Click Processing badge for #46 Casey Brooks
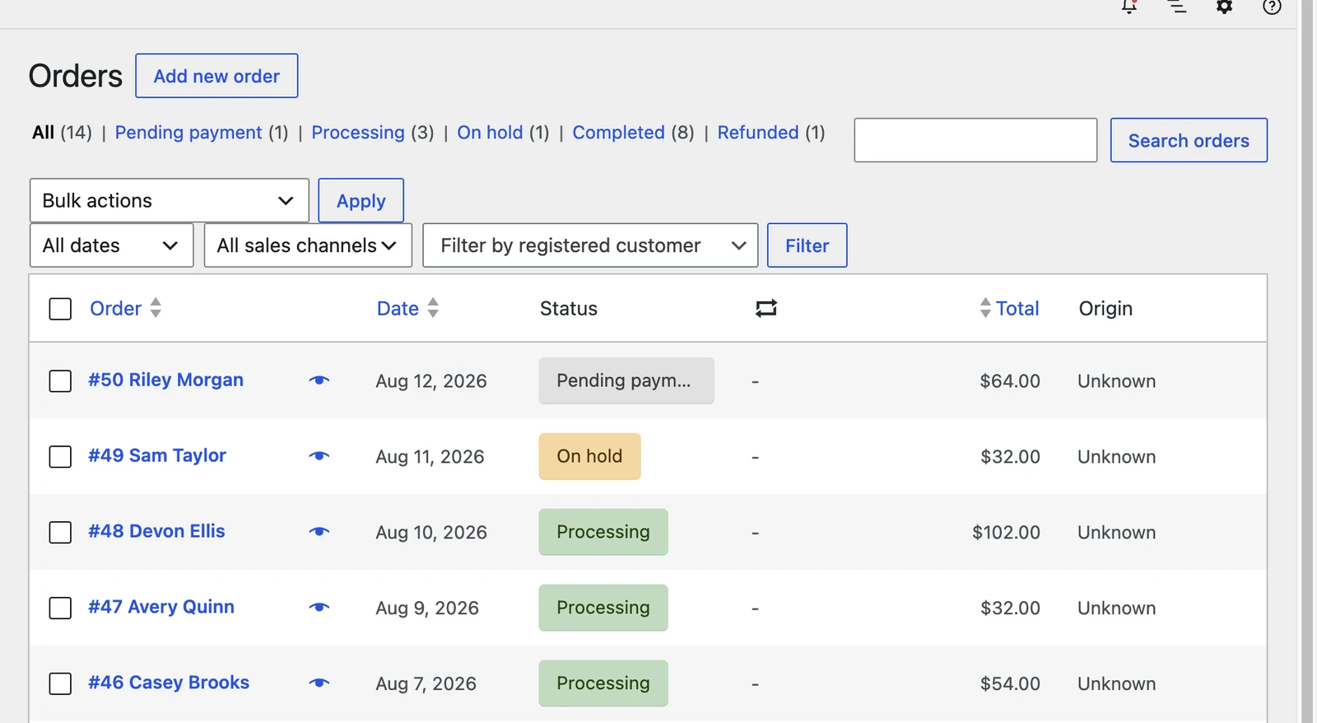This screenshot has height=723, width=1317. coord(603,683)
